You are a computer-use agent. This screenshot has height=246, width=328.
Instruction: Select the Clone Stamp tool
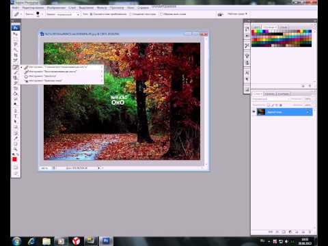(16, 78)
